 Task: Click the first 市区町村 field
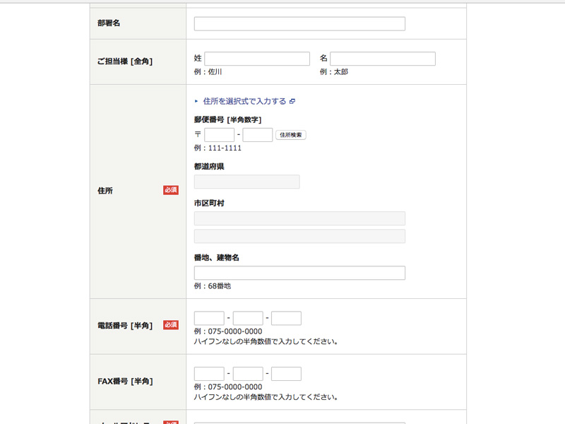click(x=299, y=218)
